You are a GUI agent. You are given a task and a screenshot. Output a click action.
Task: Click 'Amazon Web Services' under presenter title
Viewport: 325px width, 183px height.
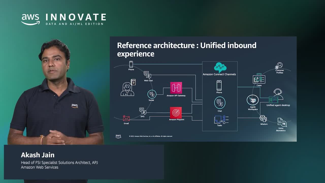pos(40,167)
